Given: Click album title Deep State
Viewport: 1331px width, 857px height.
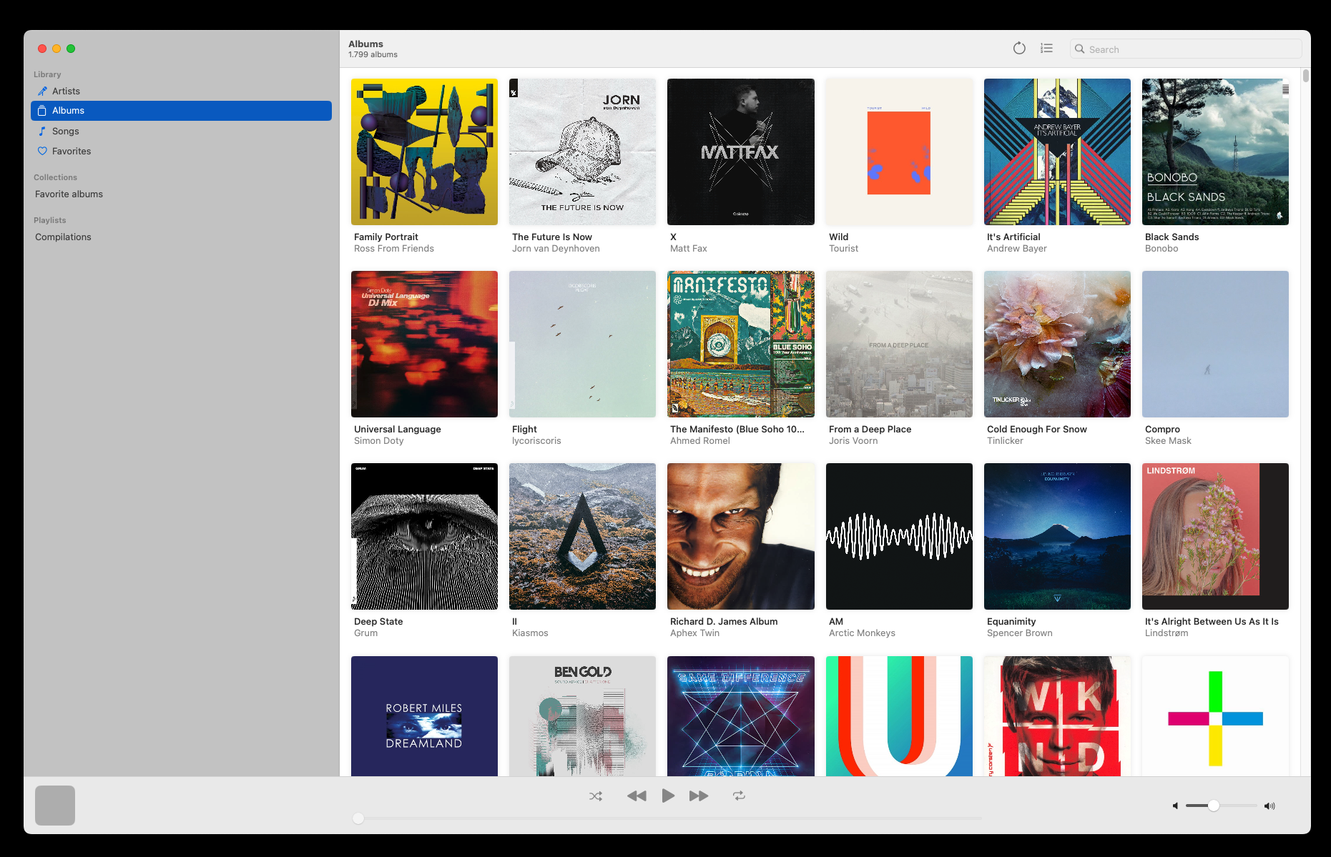Looking at the screenshot, I should point(378,622).
